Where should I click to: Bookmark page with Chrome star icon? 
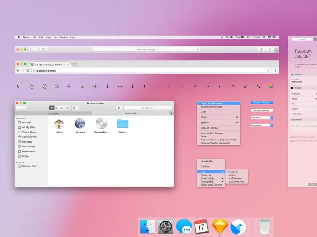[269, 71]
